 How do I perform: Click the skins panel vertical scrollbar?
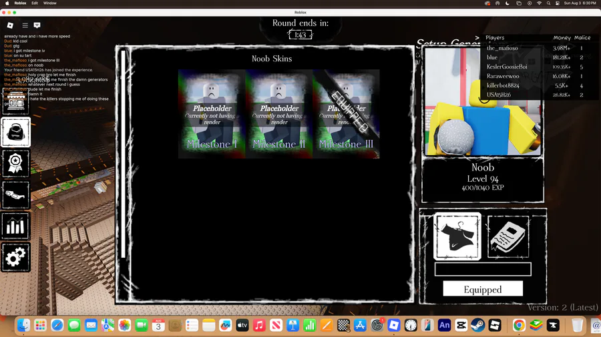click(x=124, y=154)
